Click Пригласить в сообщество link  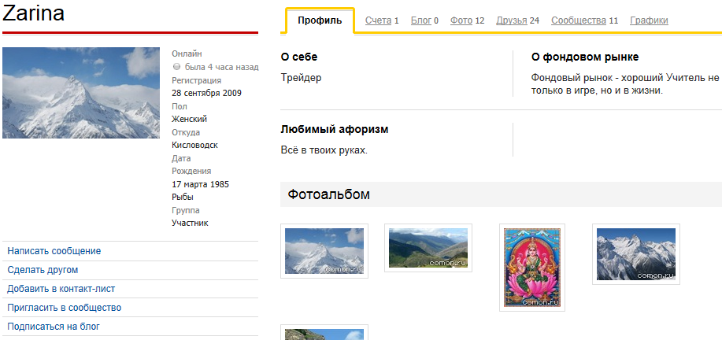pyautogui.click(x=64, y=308)
